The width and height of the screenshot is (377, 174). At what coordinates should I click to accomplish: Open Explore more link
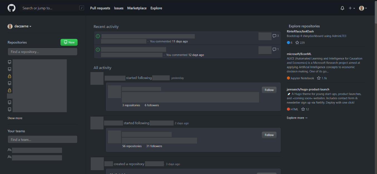pyautogui.click(x=297, y=118)
